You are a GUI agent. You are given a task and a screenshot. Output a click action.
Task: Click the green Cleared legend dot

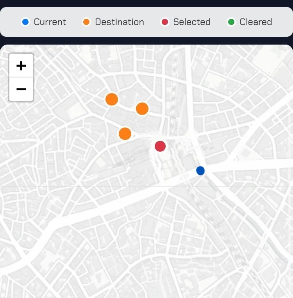[x=231, y=22]
